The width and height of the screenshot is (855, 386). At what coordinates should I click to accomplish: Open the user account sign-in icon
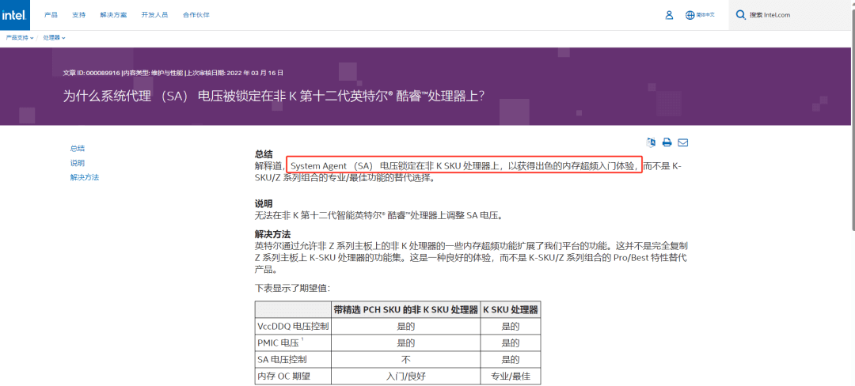coord(669,14)
